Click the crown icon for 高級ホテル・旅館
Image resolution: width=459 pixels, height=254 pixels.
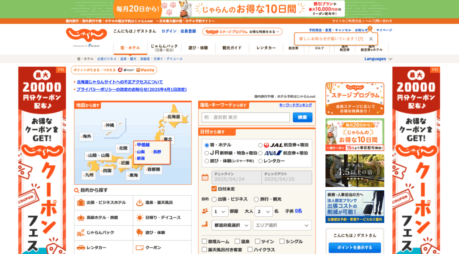pos(81,218)
